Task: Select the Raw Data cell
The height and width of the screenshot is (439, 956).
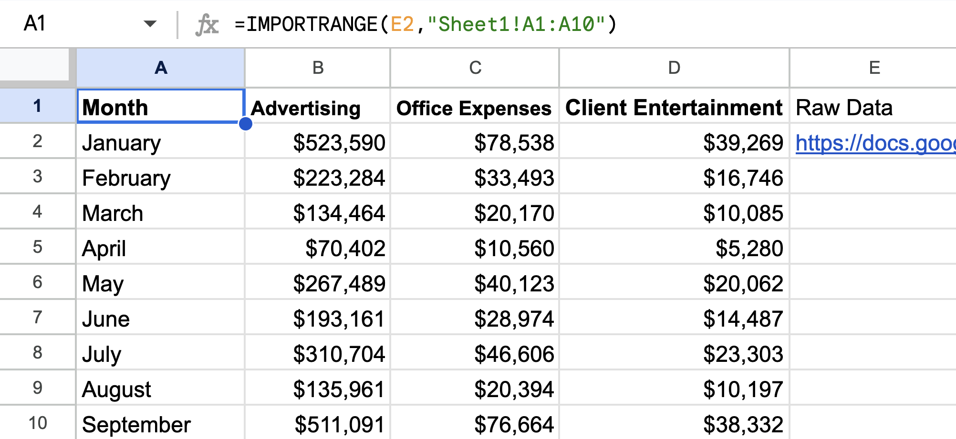Action: [x=873, y=106]
